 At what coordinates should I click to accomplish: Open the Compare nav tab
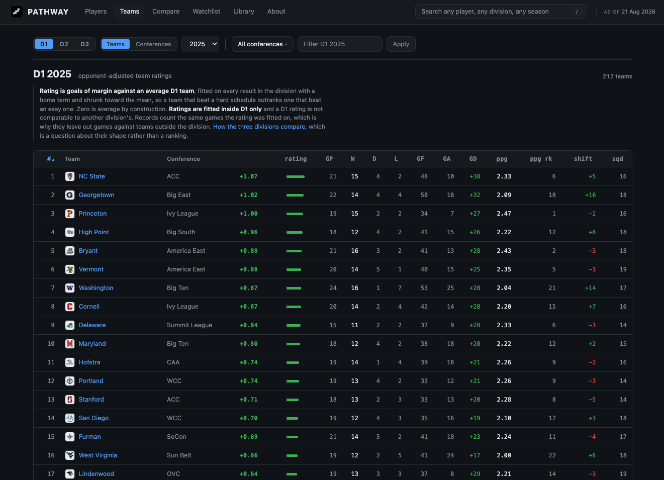(x=166, y=12)
